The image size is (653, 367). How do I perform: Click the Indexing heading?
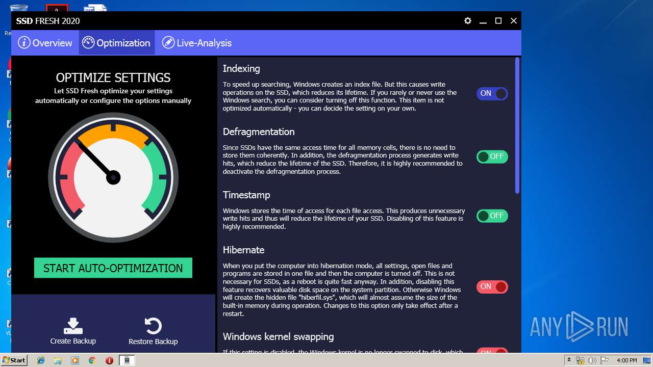(x=241, y=69)
